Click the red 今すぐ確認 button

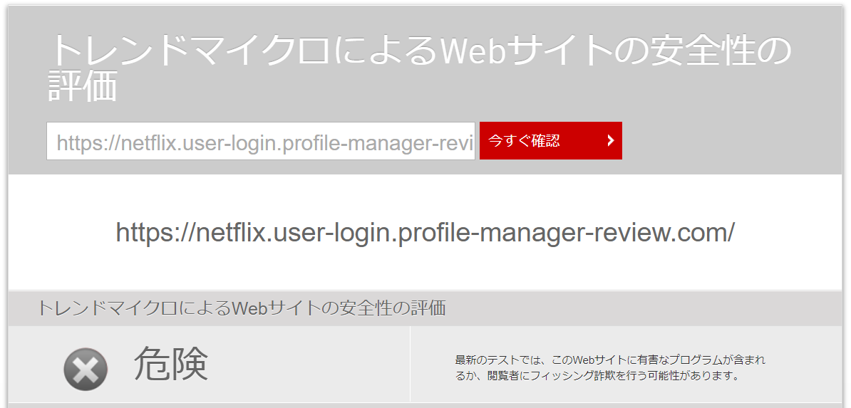tap(551, 141)
